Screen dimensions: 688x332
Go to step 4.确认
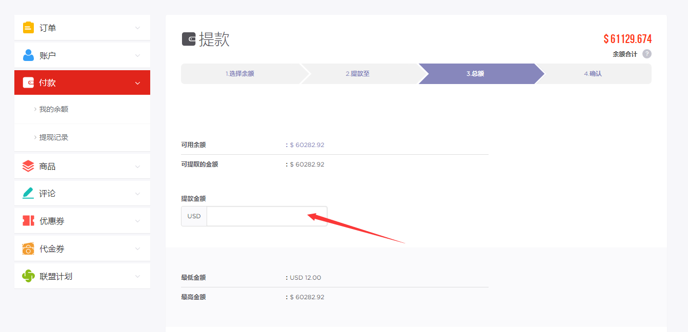[x=593, y=74]
